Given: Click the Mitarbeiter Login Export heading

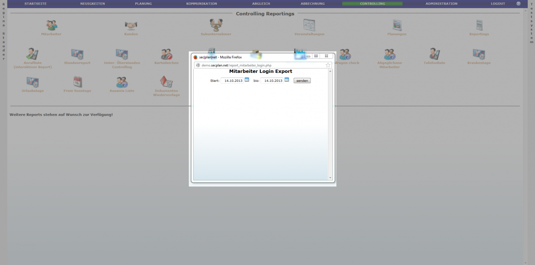Looking at the screenshot, I should pos(261,71).
